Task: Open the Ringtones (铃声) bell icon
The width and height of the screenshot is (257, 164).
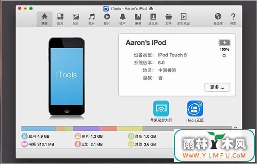Action: point(122,19)
